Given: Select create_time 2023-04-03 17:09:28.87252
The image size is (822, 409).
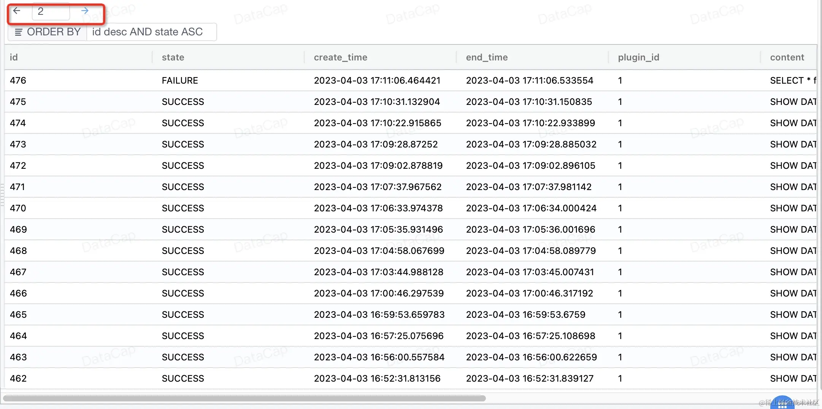Looking at the screenshot, I should (x=376, y=144).
